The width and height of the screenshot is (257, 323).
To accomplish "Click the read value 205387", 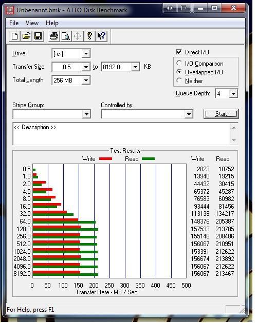I will coord(225,221).
